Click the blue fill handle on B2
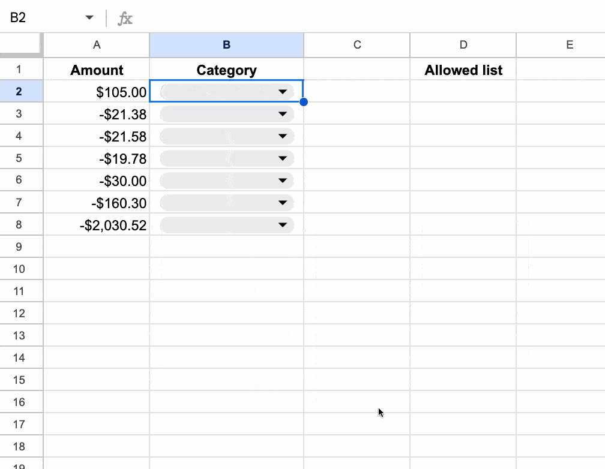The image size is (605, 469). click(303, 102)
